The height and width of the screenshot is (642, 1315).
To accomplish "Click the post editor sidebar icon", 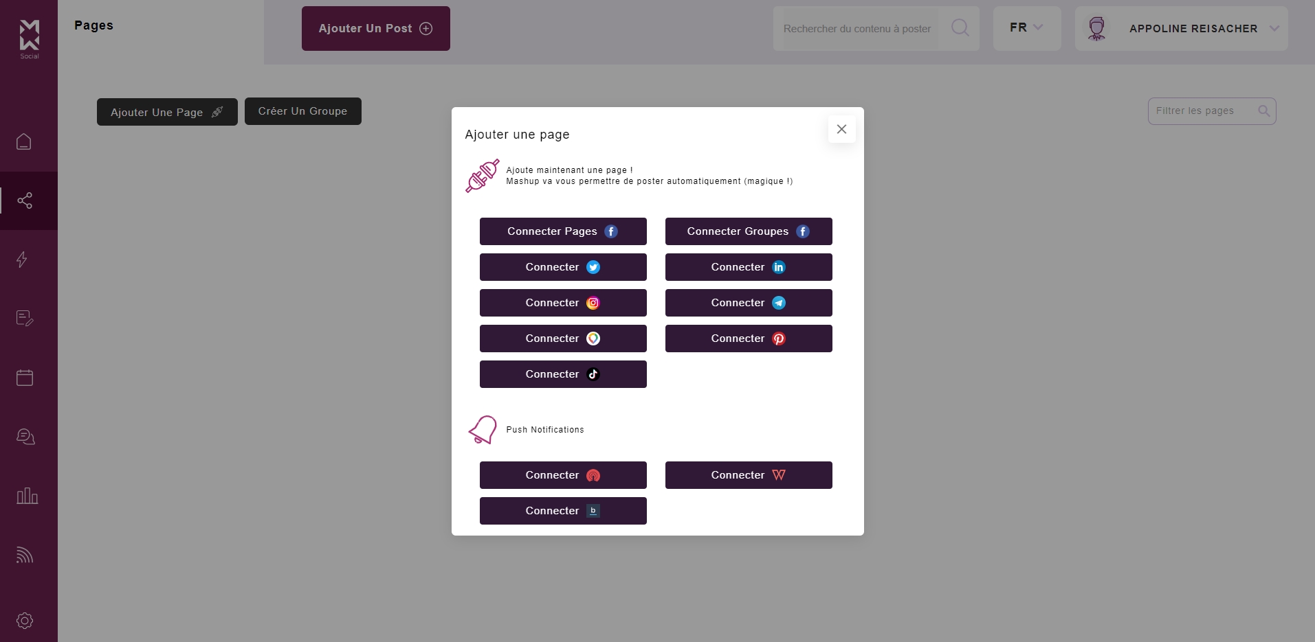I will click(x=25, y=319).
